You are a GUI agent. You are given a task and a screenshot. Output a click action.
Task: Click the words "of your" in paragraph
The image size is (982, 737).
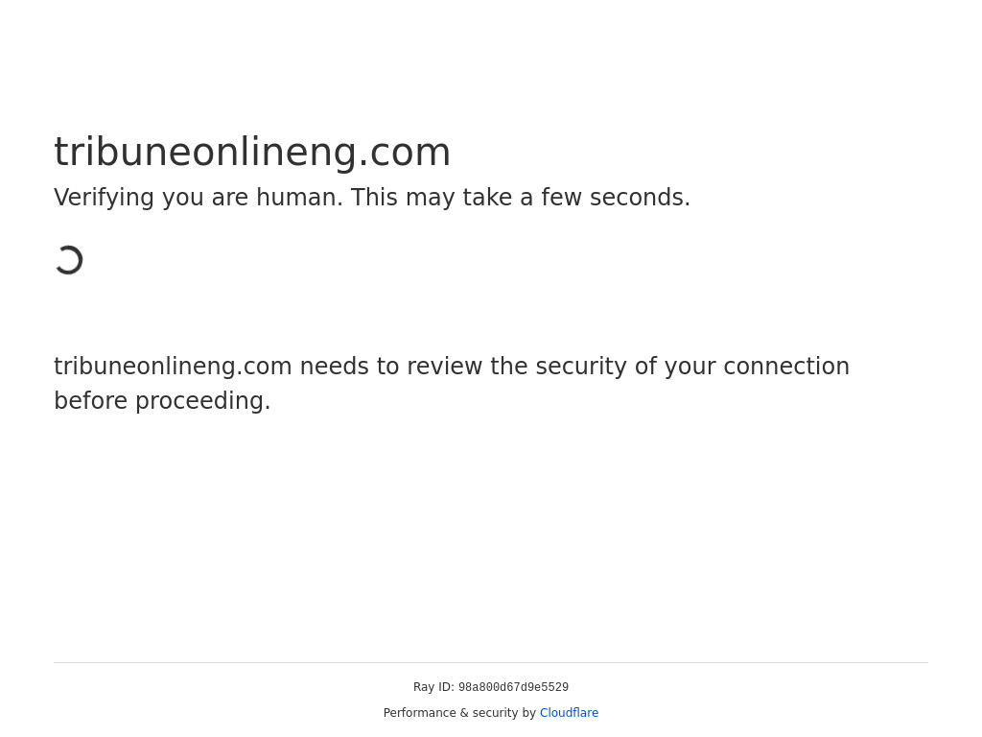[x=675, y=367]
